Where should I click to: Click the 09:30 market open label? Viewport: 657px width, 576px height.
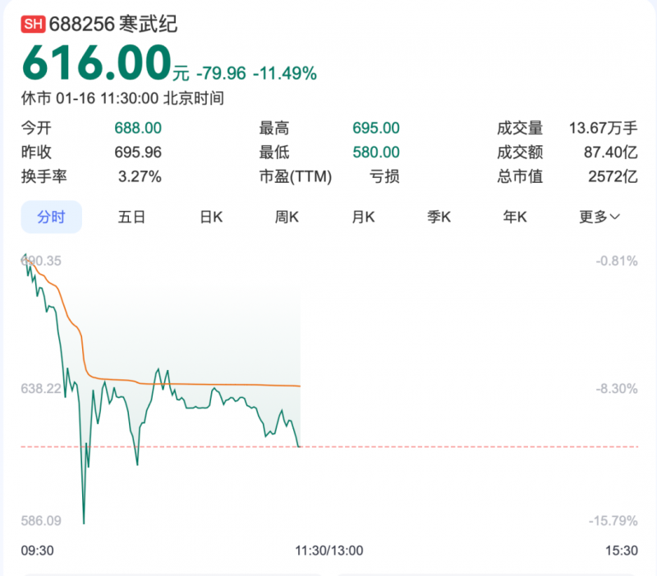click(x=36, y=550)
